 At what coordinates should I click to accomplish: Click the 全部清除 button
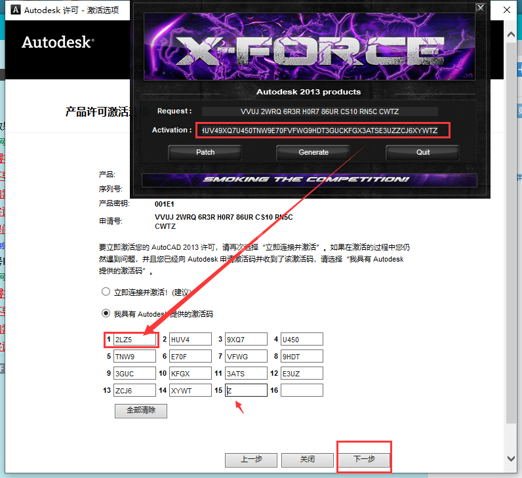(141, 410)
